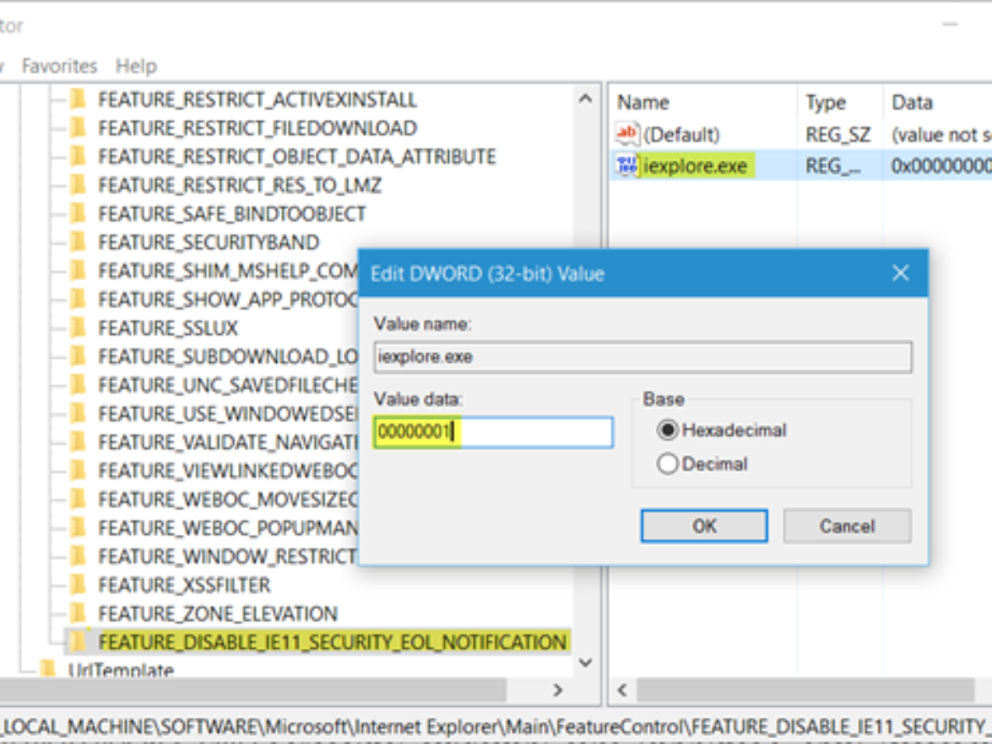Click folder icon of FEATURE_WEBOC_POPUPMAN key
This screenshot has height=744, width=992.
(78, 528)
